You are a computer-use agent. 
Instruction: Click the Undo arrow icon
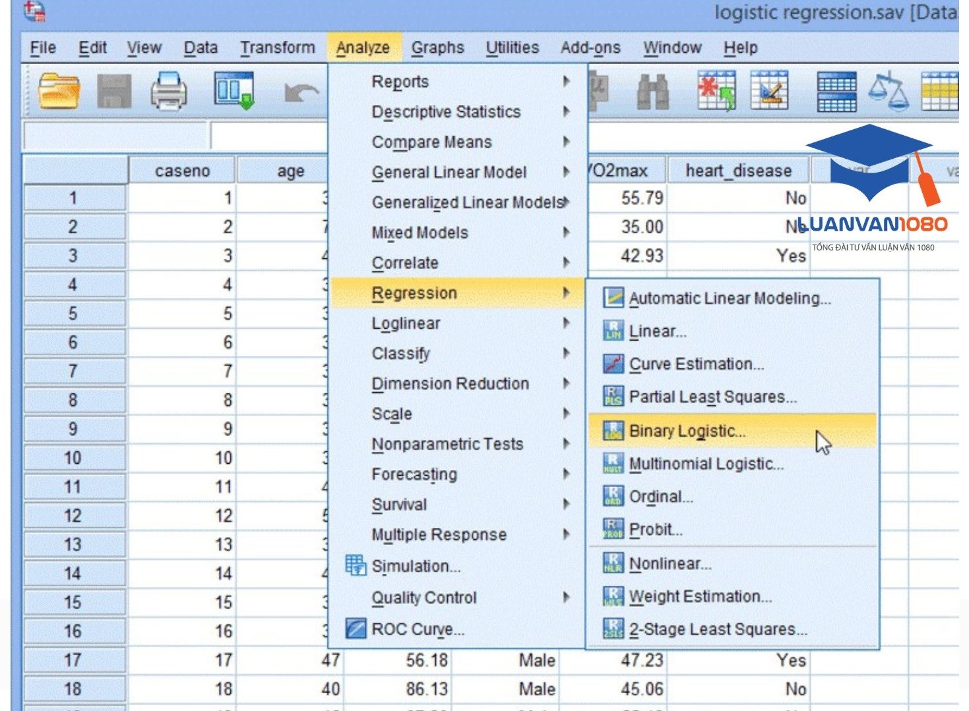click(301, 92)
